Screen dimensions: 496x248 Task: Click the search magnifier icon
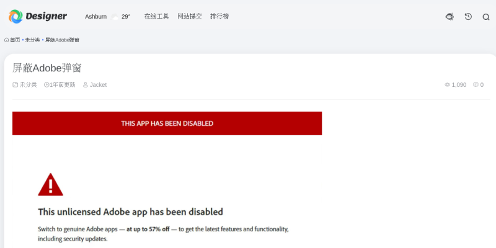point(486,17)
